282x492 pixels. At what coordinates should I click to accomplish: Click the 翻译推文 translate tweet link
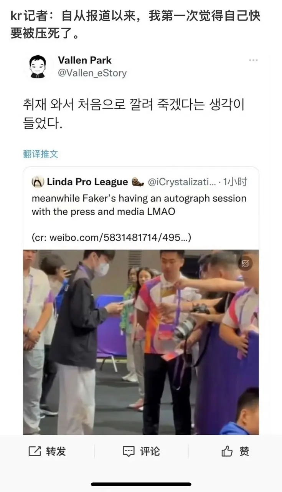(41, 154)
